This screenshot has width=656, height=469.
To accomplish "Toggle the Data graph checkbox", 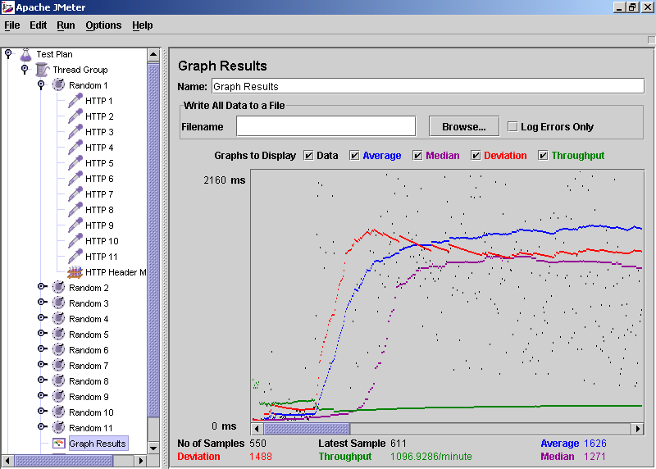I will click(x=308, y=156).
